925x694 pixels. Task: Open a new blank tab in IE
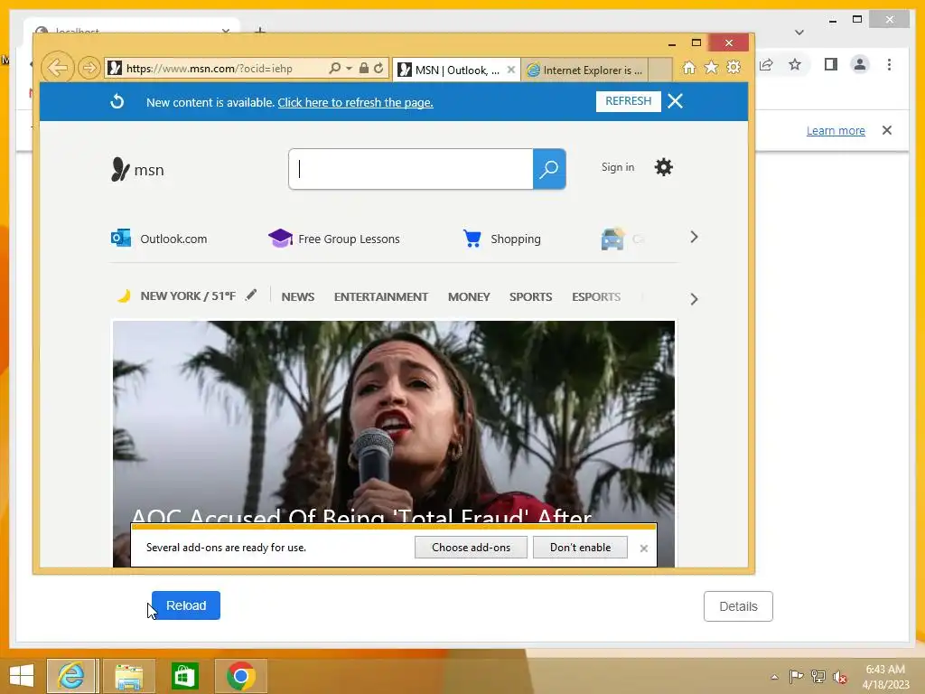coord(660,70)
